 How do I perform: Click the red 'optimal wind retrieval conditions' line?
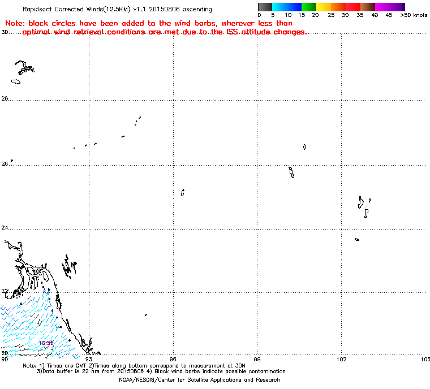click(164, 32)
